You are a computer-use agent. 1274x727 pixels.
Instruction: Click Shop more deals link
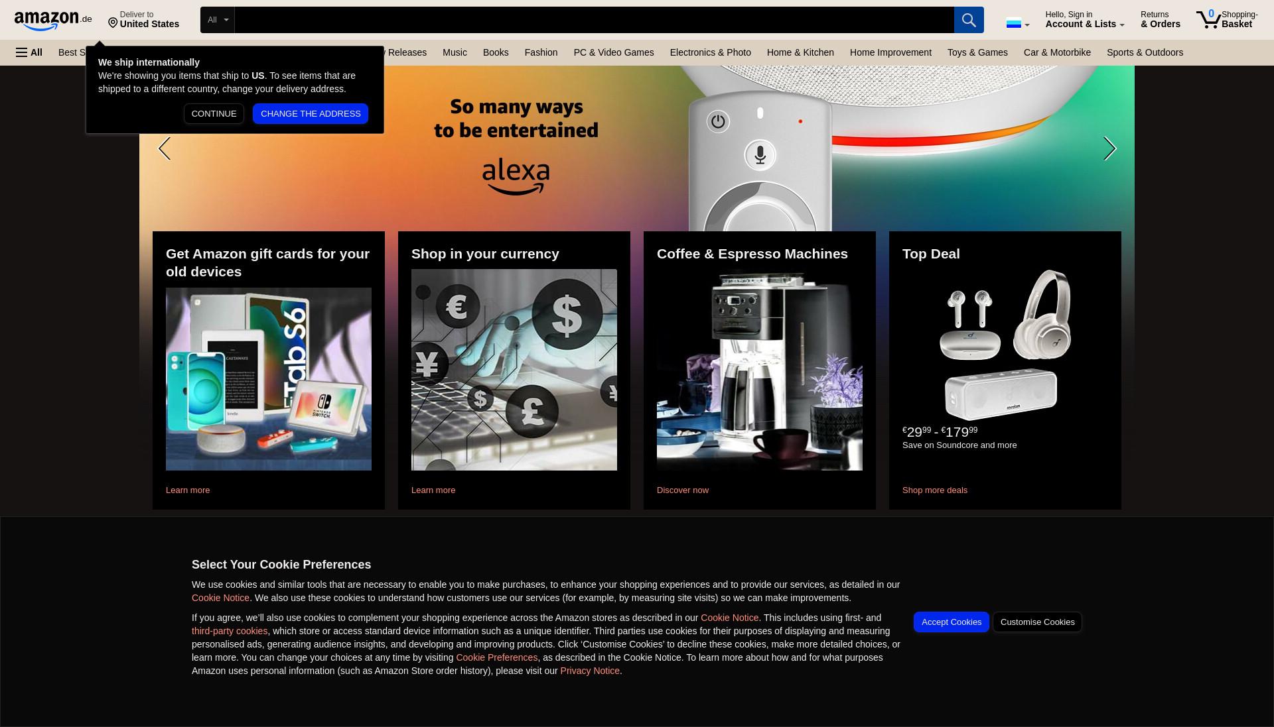pos(935,490)
